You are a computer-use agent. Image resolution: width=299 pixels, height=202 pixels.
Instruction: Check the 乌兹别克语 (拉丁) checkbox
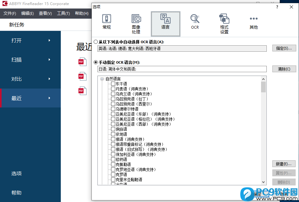coord(113,99)
